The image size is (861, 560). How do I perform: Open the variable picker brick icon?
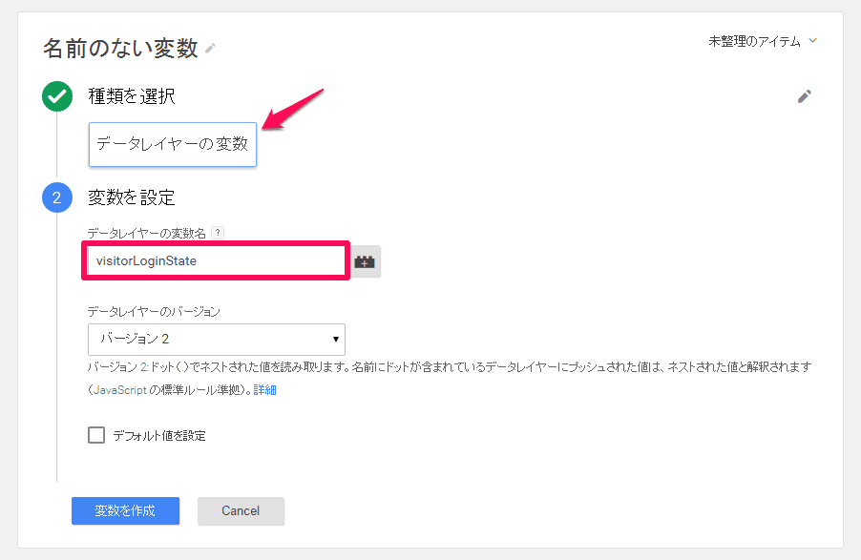coord(365,260)
